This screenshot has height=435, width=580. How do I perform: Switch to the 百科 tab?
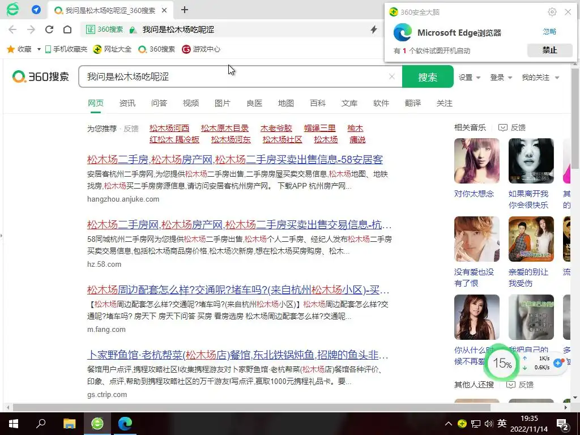click(318, 103)
